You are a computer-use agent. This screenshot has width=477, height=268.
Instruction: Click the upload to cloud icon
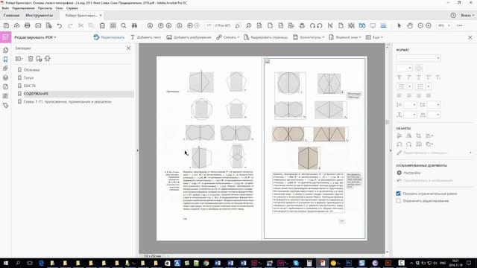point(16,26)
